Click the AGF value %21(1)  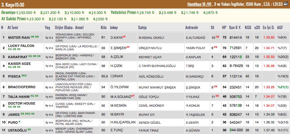pyautogui.click(x=283, y=88)
